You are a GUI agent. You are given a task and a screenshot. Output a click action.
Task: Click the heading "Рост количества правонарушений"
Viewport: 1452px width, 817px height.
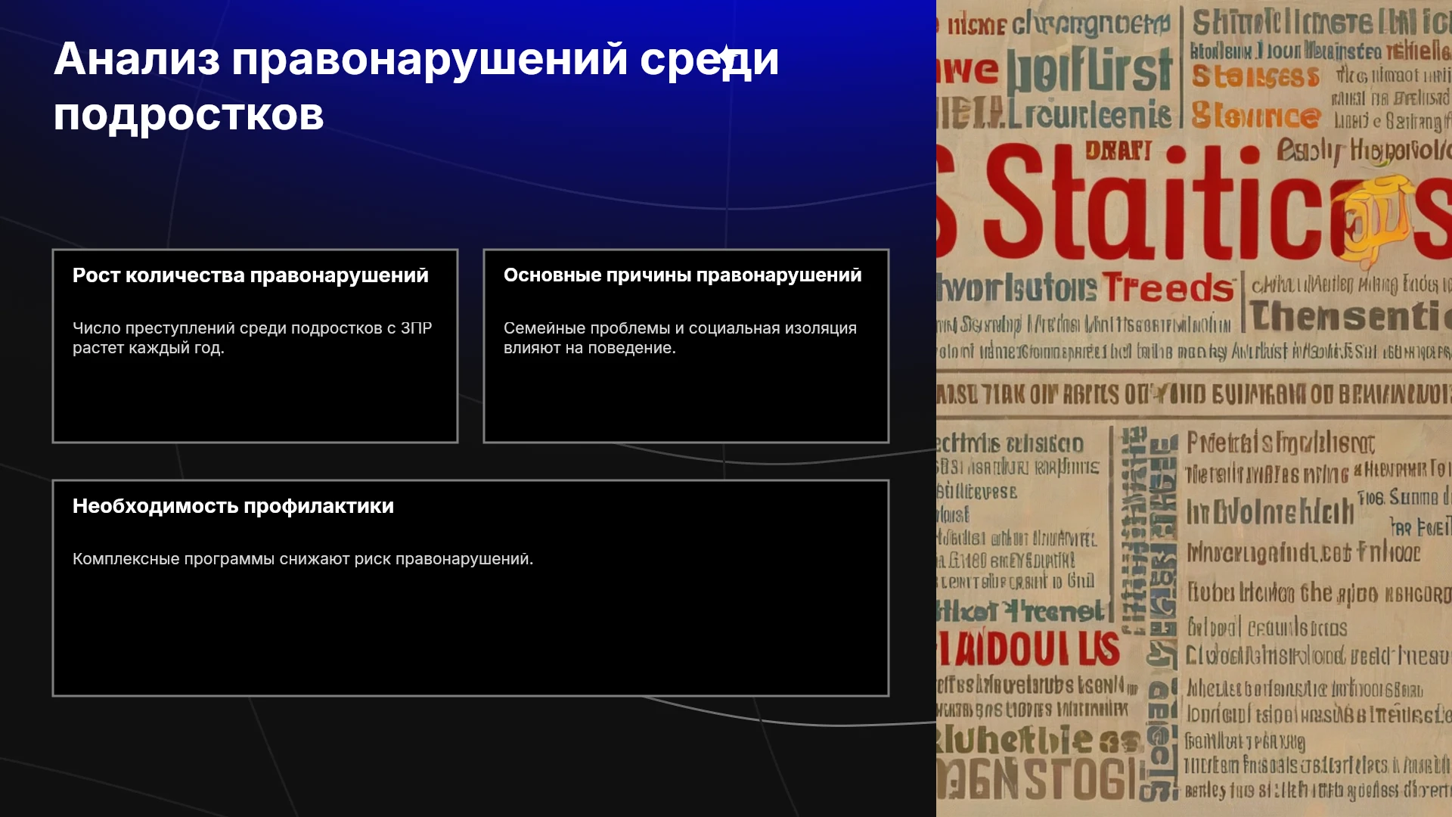click(x=250, y=275)
